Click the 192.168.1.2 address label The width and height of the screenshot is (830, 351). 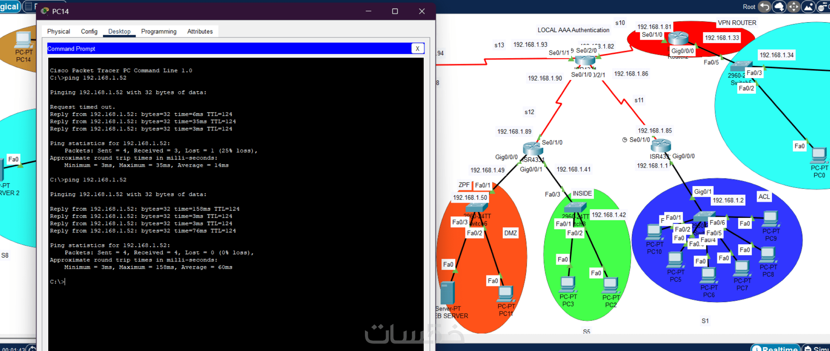[x=728, y=200]
